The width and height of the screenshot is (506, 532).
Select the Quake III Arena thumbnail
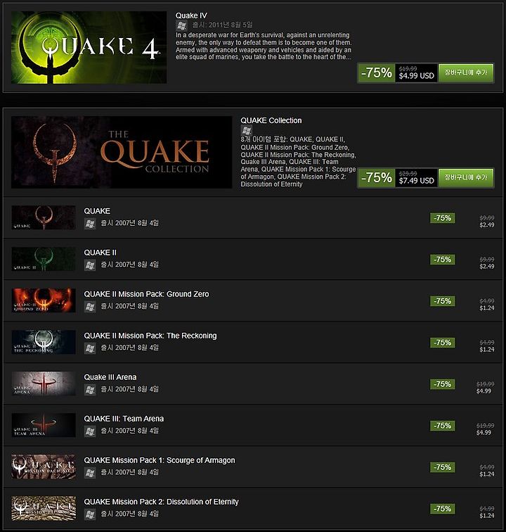(x=44, y=384)
